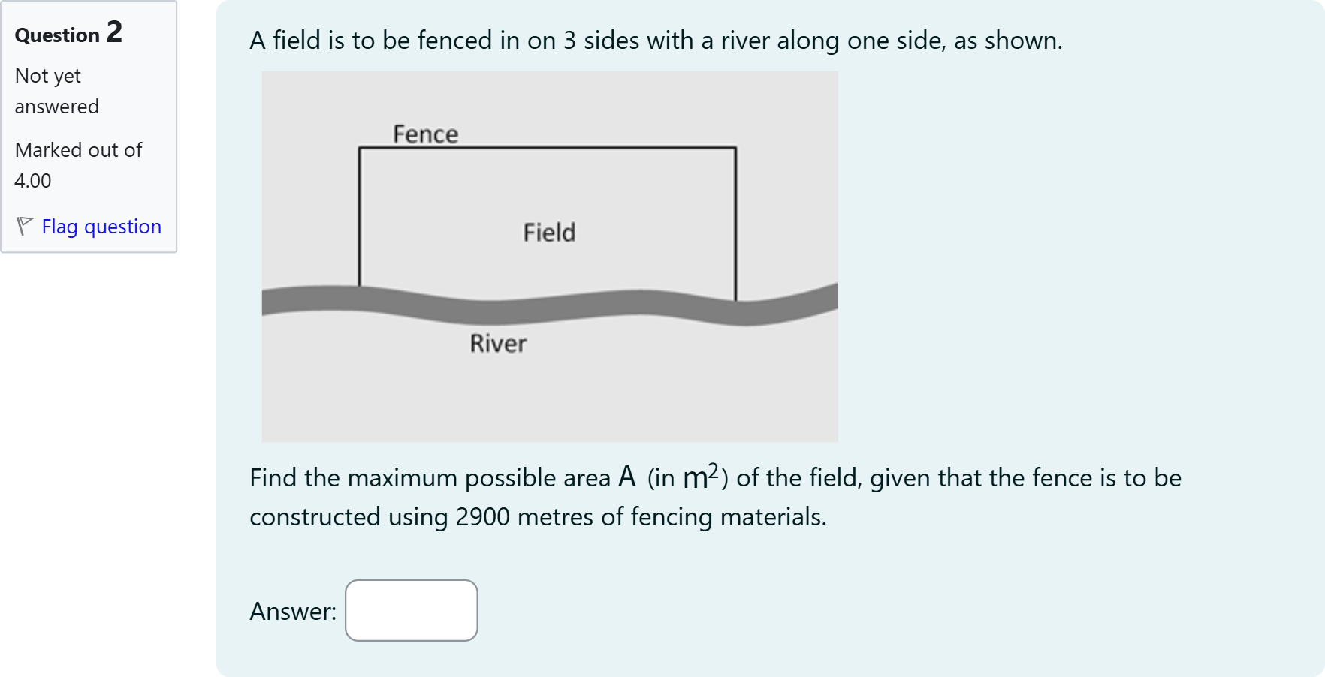The height and width of the screenshot is (677, 1325).
Task: Click the Marked out of label
Action: [78, 150]
